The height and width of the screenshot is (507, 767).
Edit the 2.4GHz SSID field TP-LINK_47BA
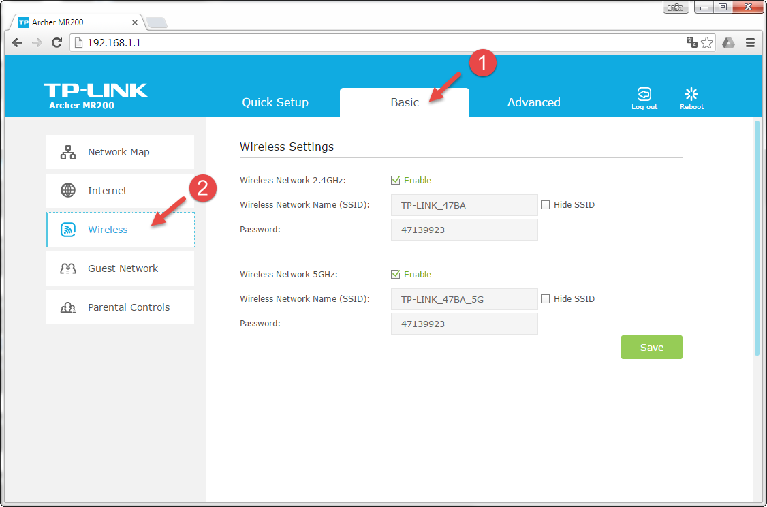coord(464,205)
